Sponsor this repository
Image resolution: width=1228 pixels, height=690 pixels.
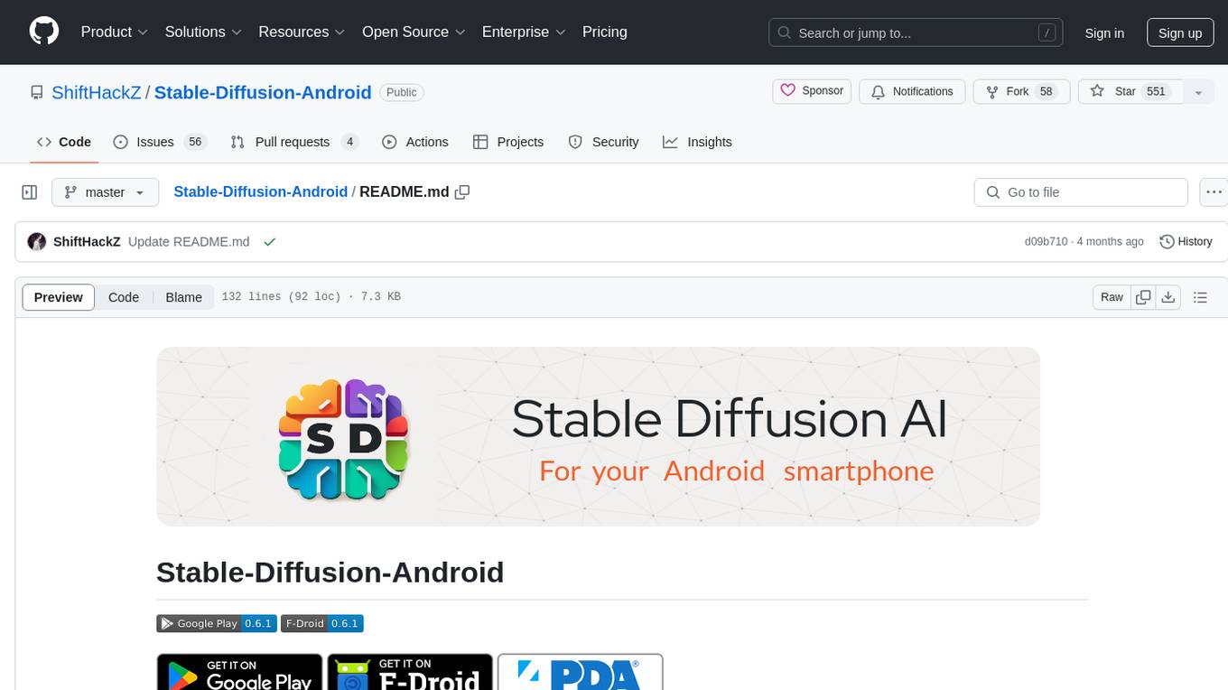point(812,91)
